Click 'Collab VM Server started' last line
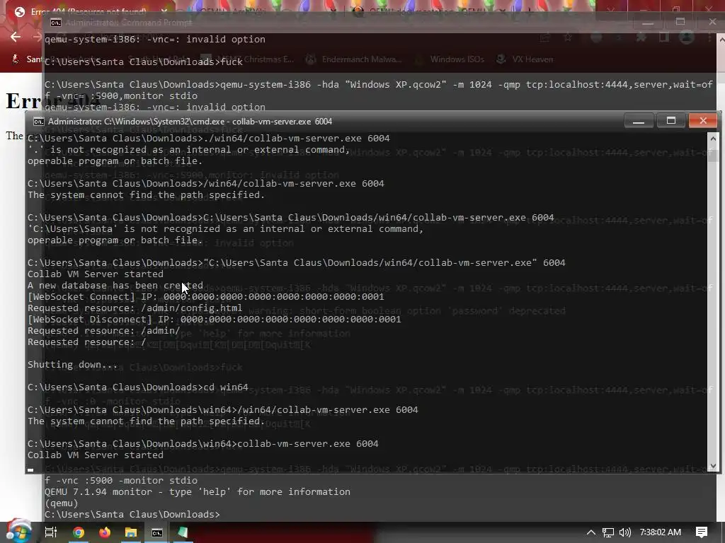 click(96, 455)
